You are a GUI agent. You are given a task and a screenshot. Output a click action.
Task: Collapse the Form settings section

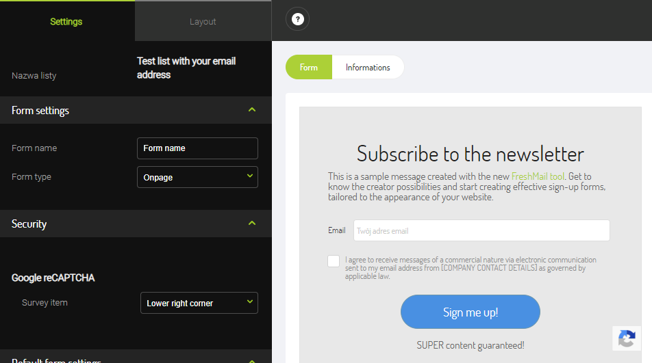(252, 110)
